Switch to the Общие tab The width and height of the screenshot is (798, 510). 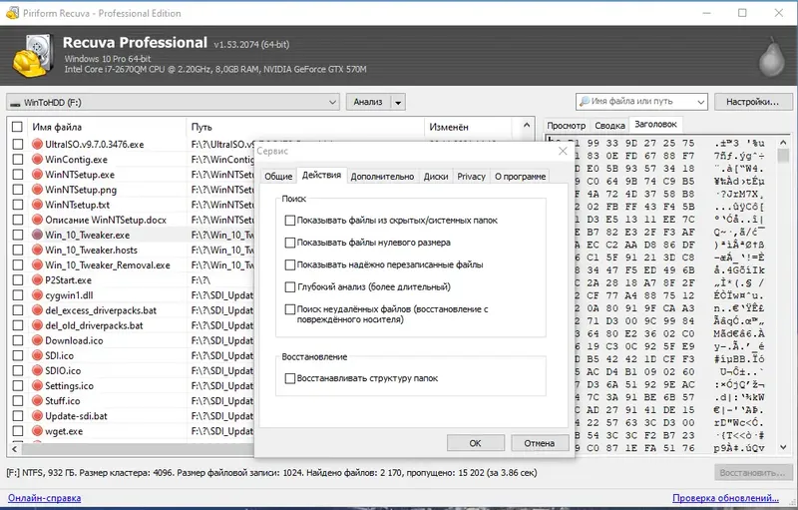tap(278, 176)
